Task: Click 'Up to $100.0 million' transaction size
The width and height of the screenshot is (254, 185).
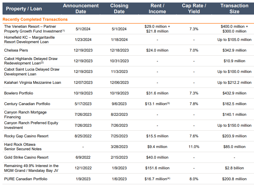Action: pyautogui.click(x=234, y=71)
